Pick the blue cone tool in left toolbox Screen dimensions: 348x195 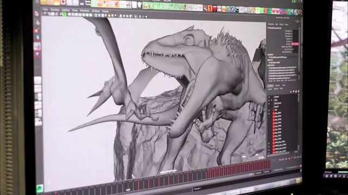(38, 38)
